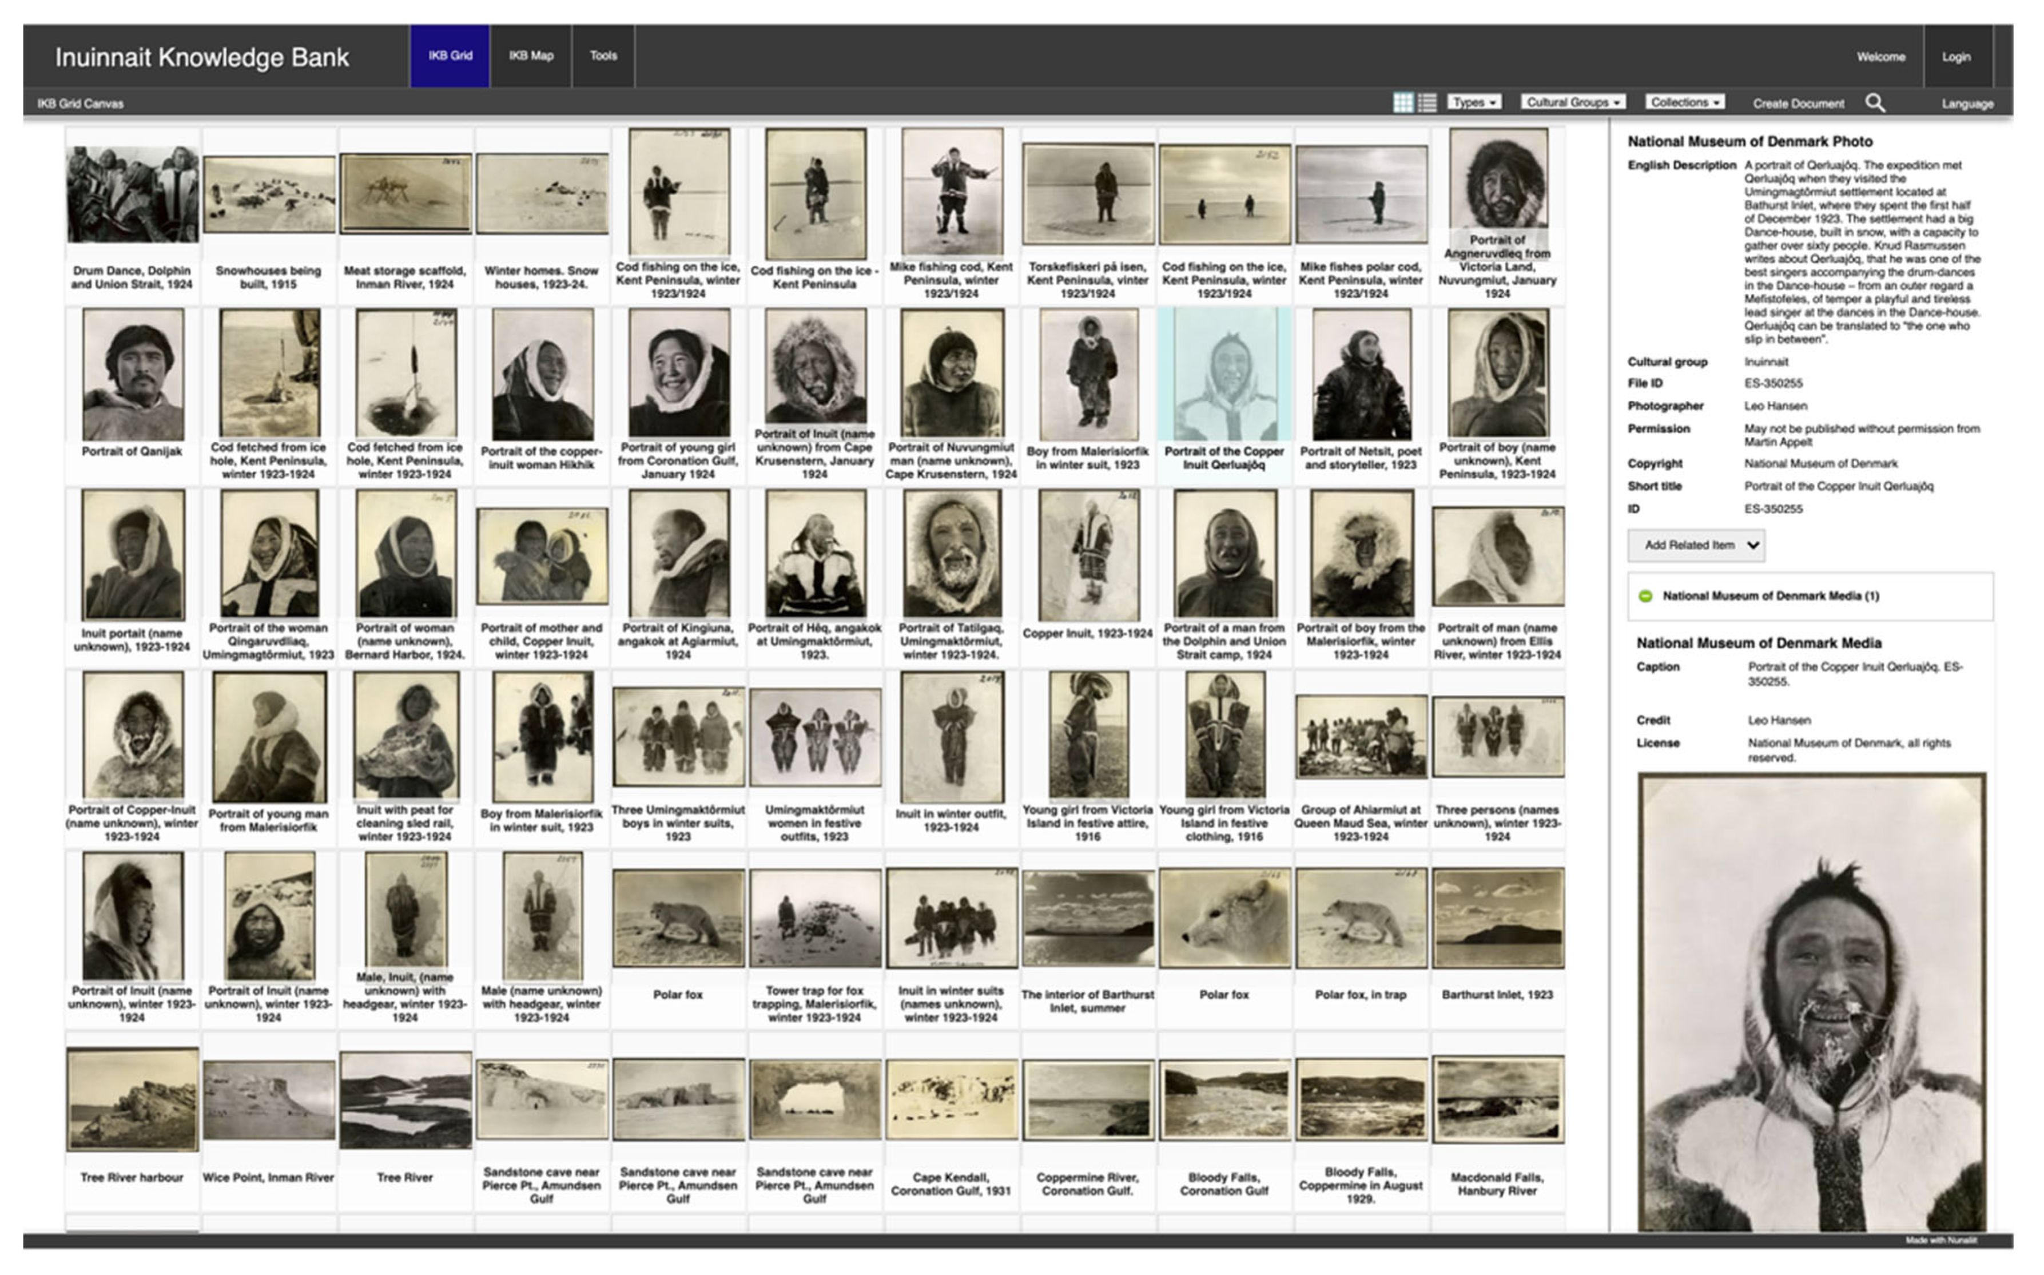
Task: Open the Types dropdown
Action: pos(1474,102)
